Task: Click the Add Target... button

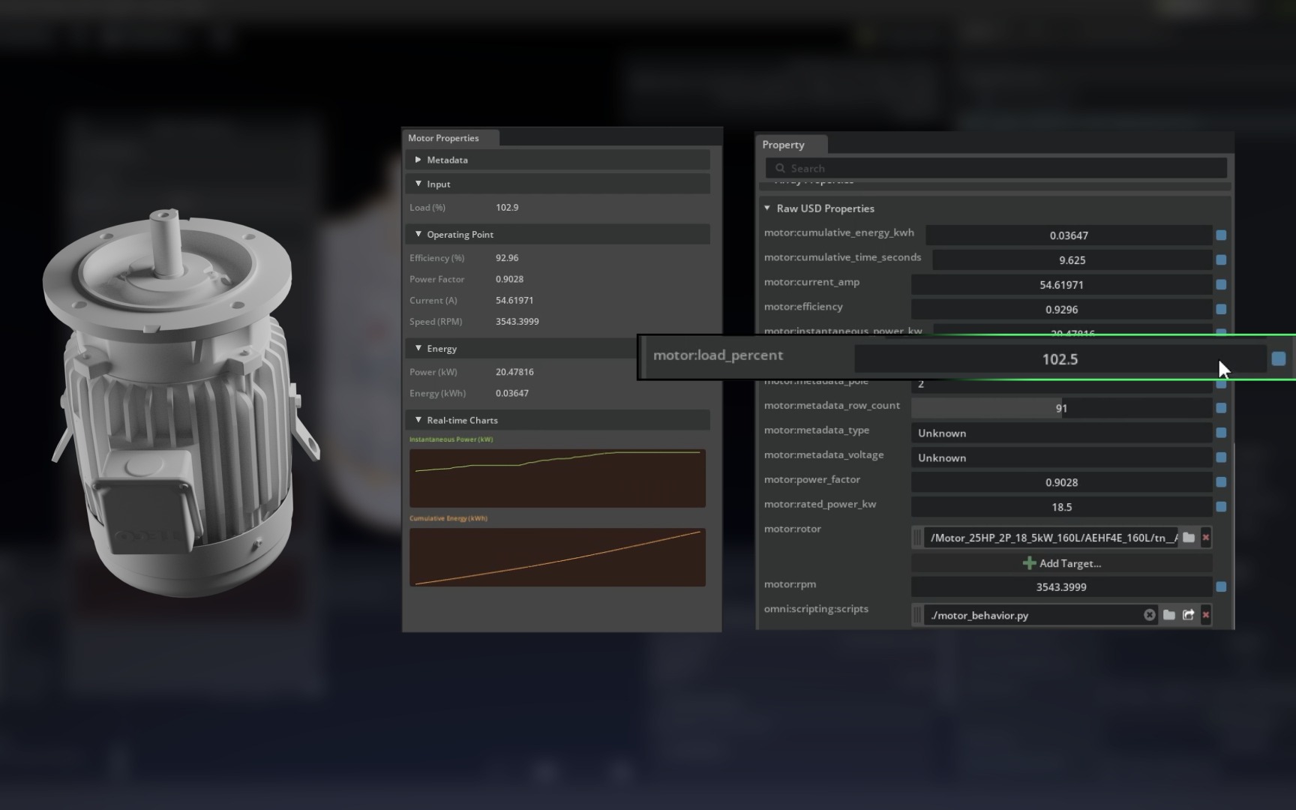Action: pyautogui.click(x=1062, y=563)
